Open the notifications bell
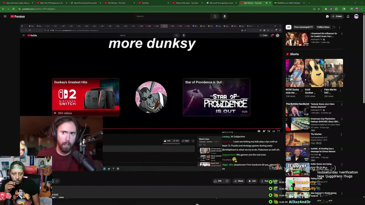This screenshot has height=205, width=365. tap(348, 16)
